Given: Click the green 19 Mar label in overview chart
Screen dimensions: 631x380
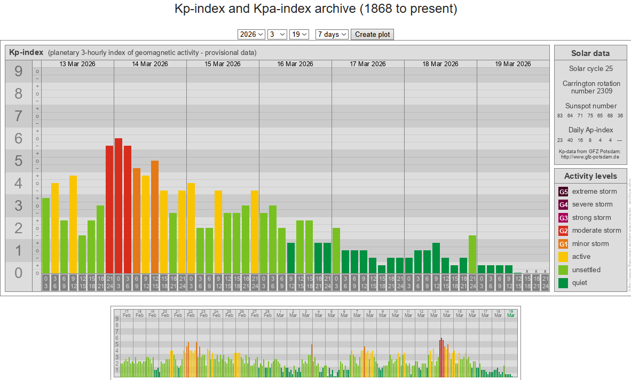Looking at the screenshot, I should [x=511, y=314].
